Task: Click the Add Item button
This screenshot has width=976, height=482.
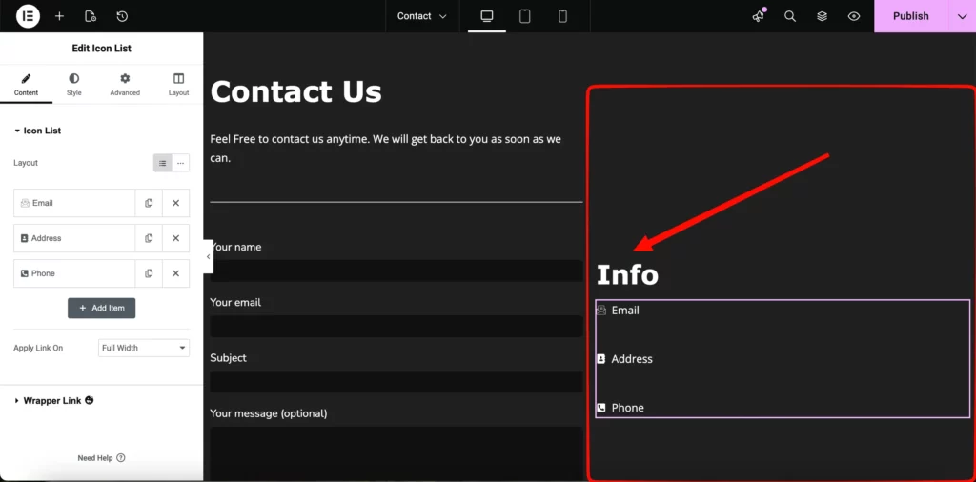Action: click(101, 308)
